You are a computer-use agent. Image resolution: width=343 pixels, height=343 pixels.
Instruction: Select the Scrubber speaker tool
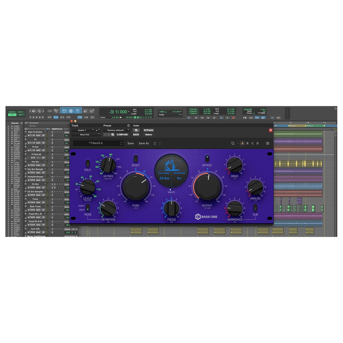click(85, 111)
